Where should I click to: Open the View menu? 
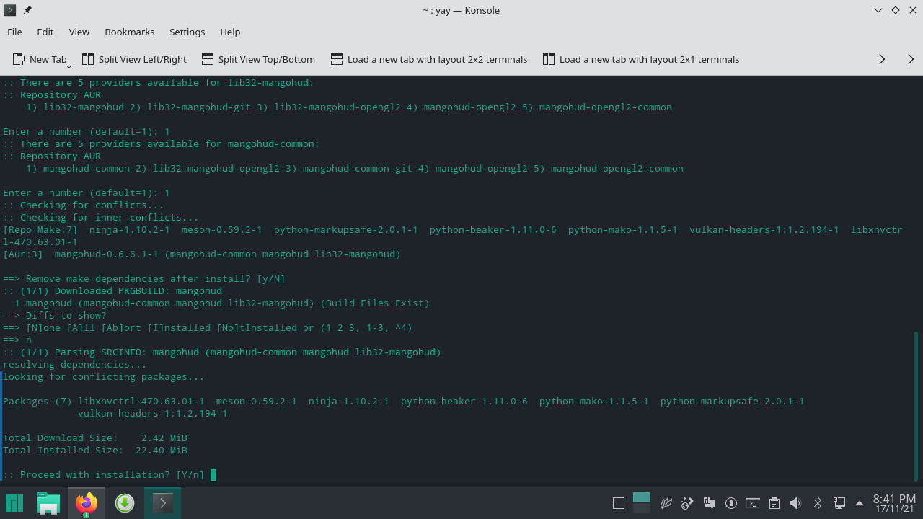pos(79,32)
